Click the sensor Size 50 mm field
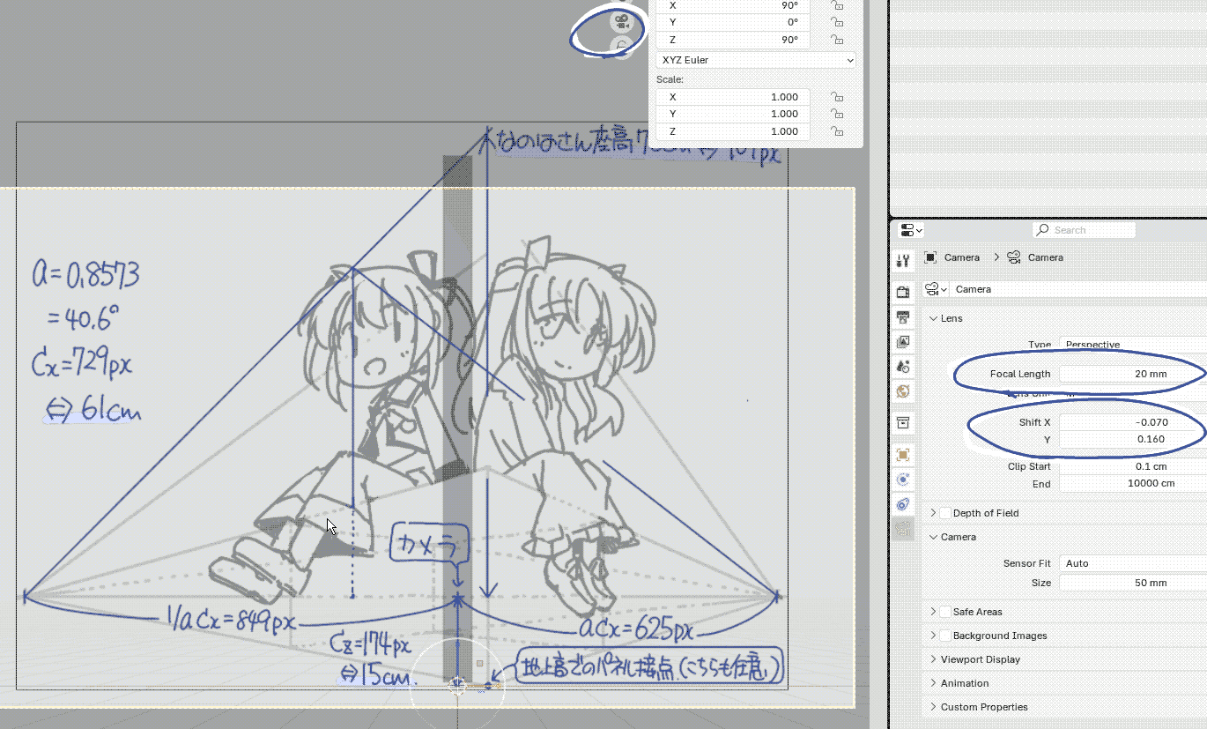Image resolution: width=1207 pixels, height=729 pixels. pos(1133,583)
